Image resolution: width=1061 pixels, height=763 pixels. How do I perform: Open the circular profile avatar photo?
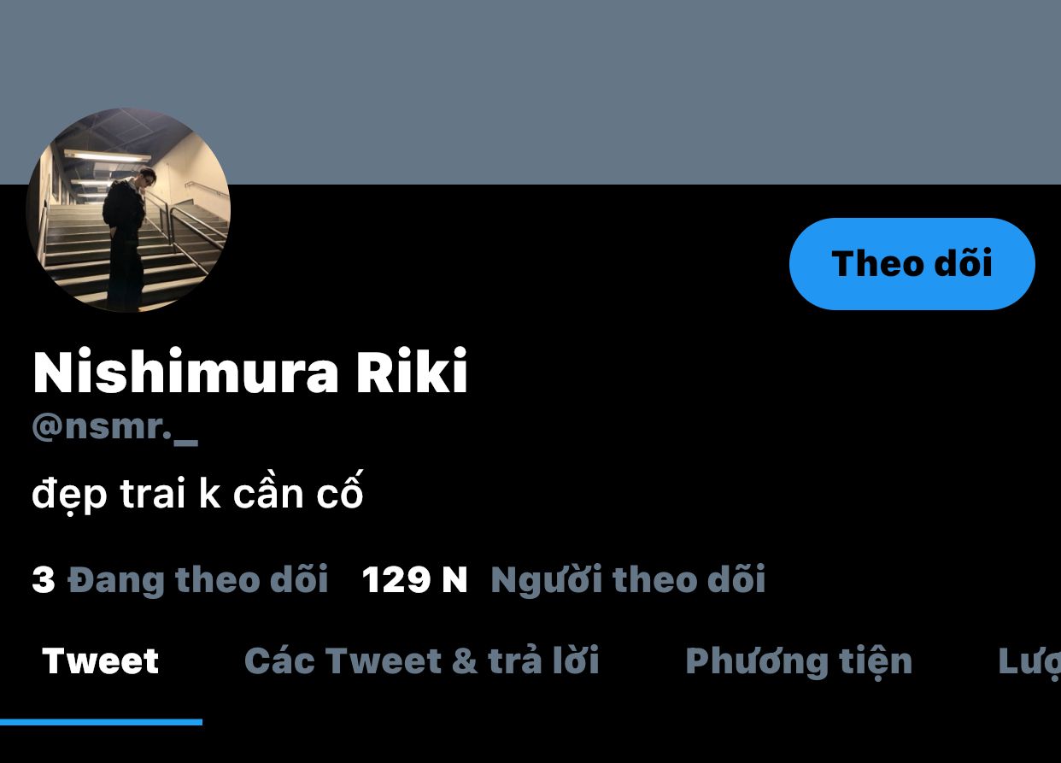tap(128, 210)
